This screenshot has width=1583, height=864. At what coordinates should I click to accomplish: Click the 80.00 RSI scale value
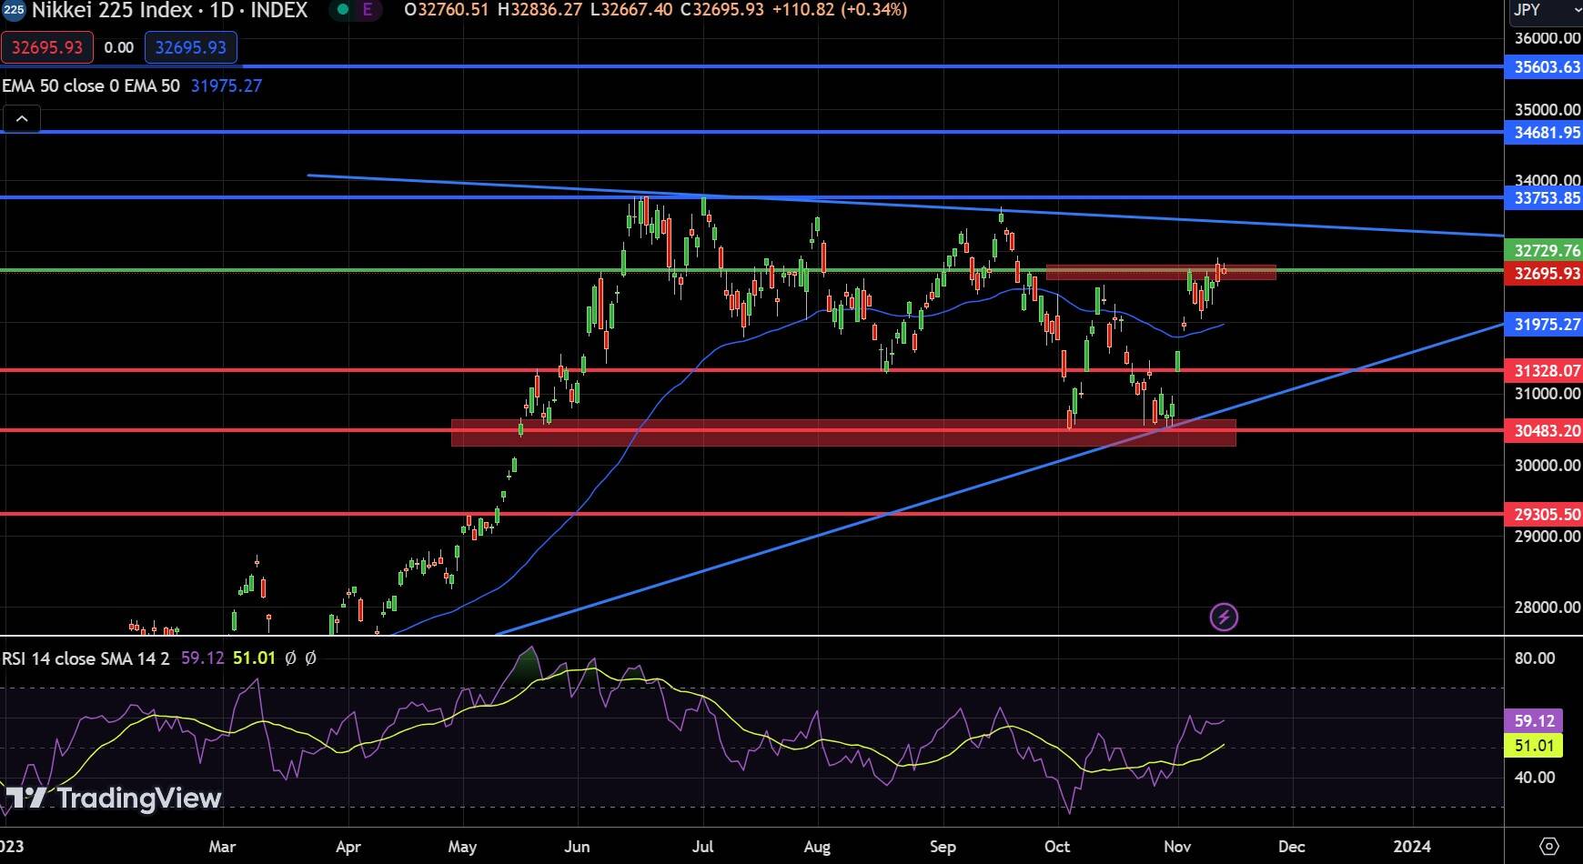[x=1534, y=658]
